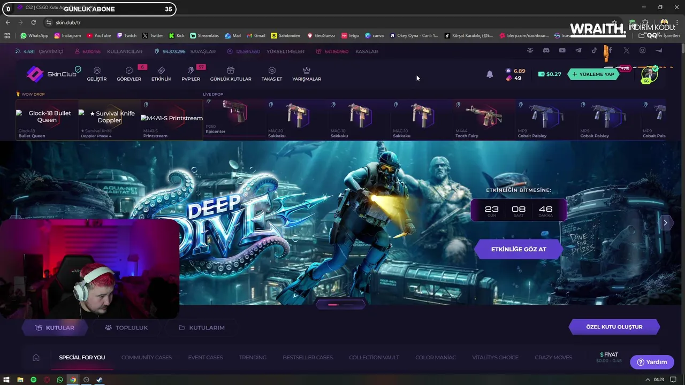Go to the Etkinlik event page
This screenshot has height=385, width=685.
pos(161,74)
